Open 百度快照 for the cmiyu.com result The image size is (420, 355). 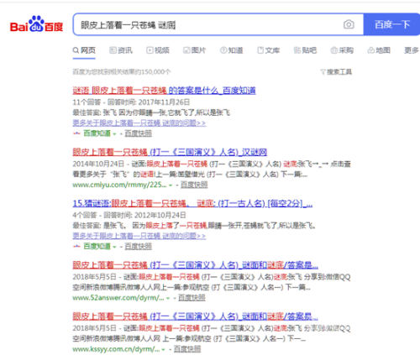tap(194, 185)
